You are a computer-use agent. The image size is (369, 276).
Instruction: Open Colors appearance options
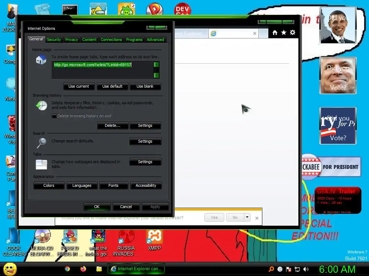tap(49, 185)
